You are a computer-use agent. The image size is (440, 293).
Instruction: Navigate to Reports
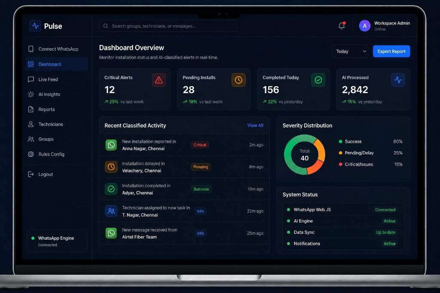click(56, 109)
